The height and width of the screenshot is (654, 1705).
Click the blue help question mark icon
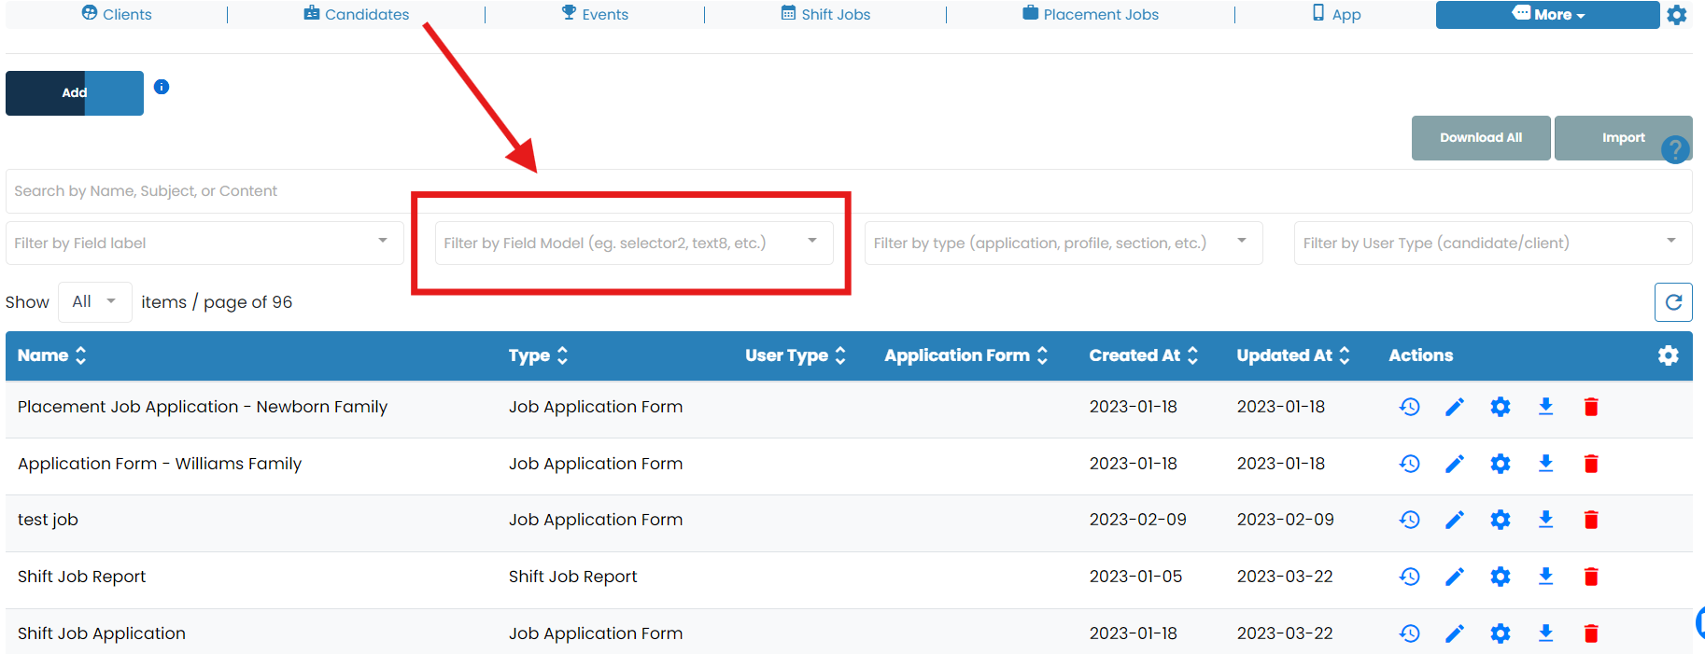click(1675, 149)
